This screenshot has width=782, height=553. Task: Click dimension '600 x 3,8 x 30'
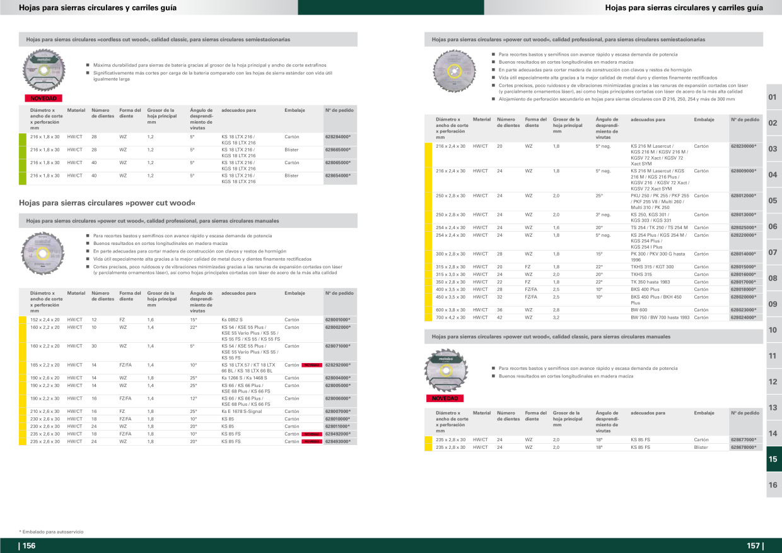point(450,310)
